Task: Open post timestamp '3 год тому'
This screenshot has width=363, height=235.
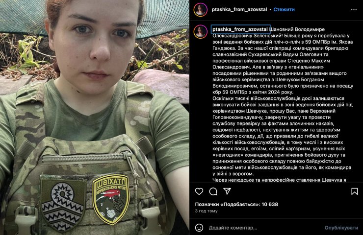Action: click(x=206, y=211)
